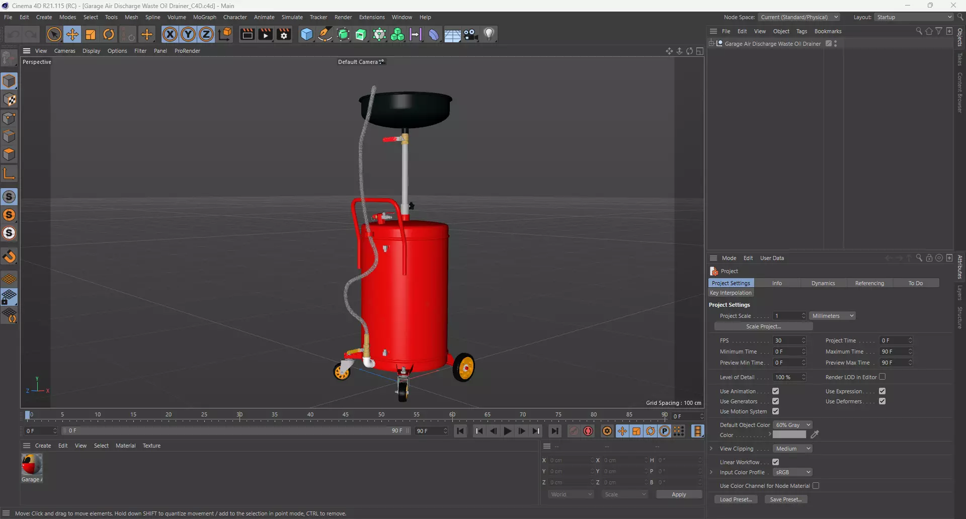Click the Enable Axis L-shaped icon

9,174
